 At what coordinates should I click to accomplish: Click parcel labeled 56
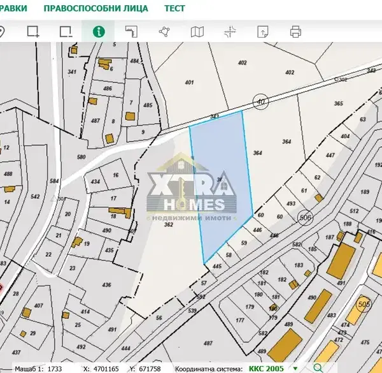coord(159,318)
